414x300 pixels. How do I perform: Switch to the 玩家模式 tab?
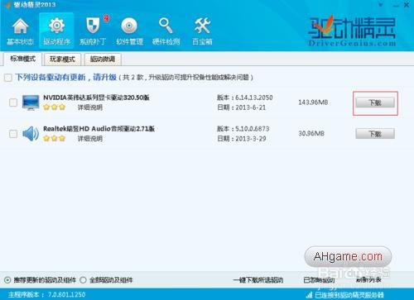pos(62,60)
